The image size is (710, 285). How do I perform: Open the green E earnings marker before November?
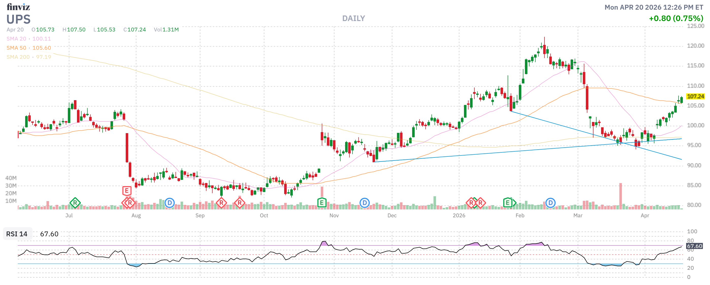[322, 203]
